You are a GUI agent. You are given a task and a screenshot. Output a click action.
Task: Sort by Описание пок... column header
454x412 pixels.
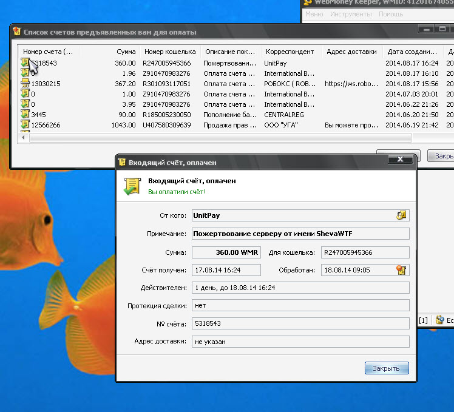[x=231, y=52]
